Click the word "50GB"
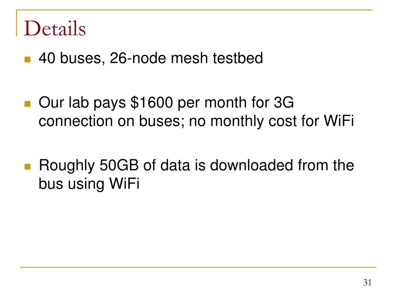This screenshot has height=297, width=396. (119, 165)
